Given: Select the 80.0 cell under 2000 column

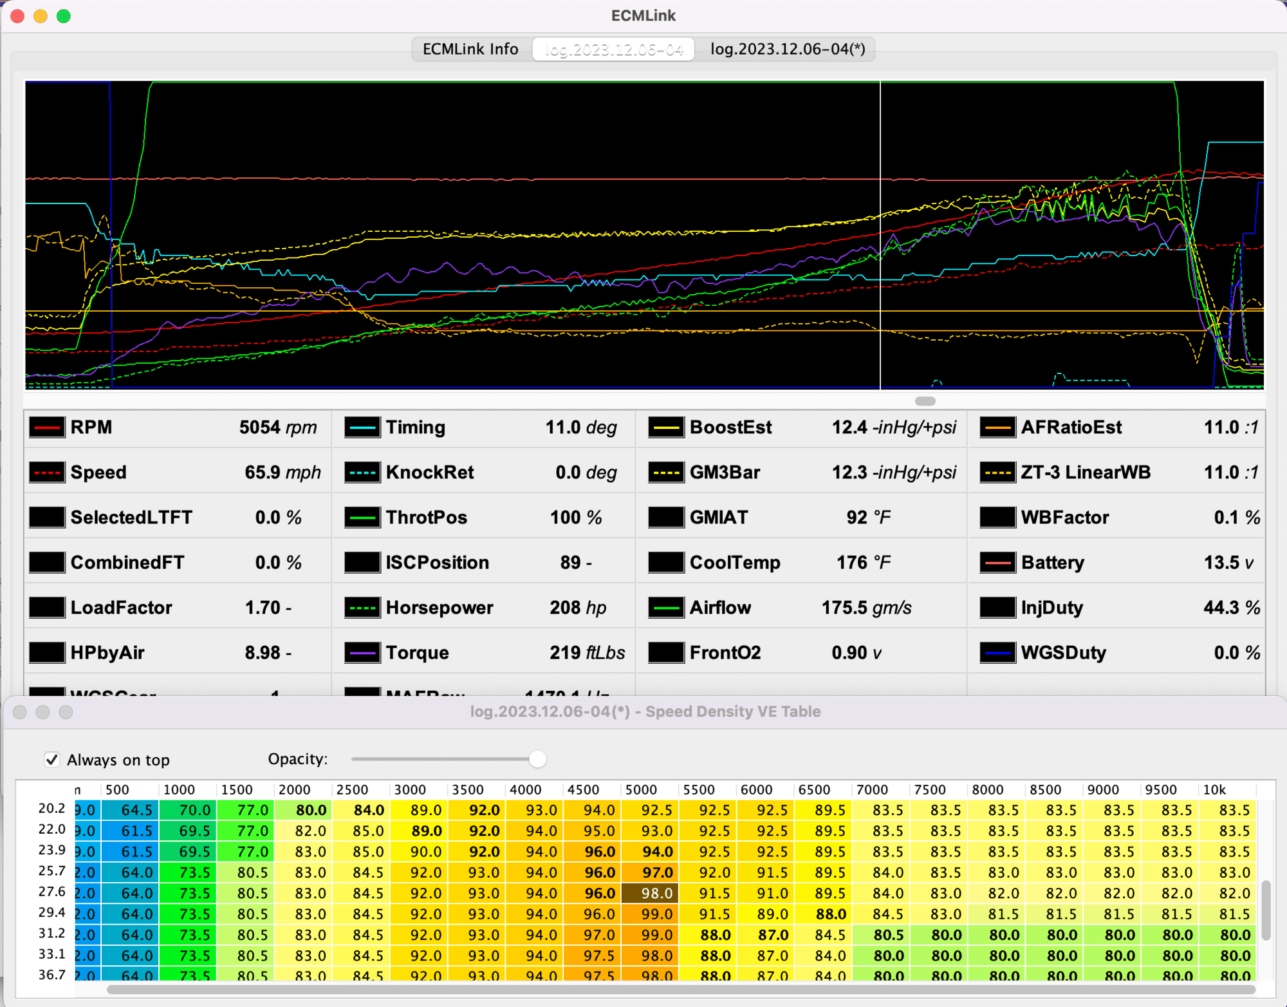Looking at the screenshot, I should [x=304, y=810].
